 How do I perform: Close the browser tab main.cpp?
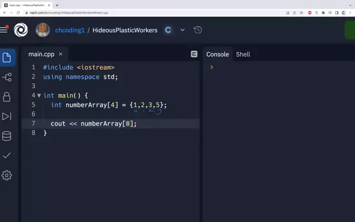coord(49,5)
